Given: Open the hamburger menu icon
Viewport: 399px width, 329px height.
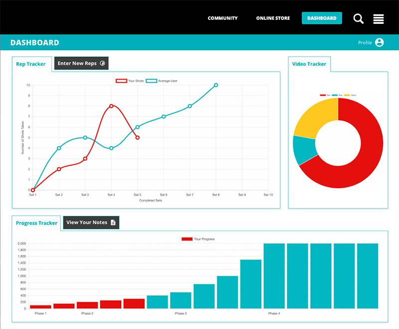Looking at the screenshot, I should (378, 18).
